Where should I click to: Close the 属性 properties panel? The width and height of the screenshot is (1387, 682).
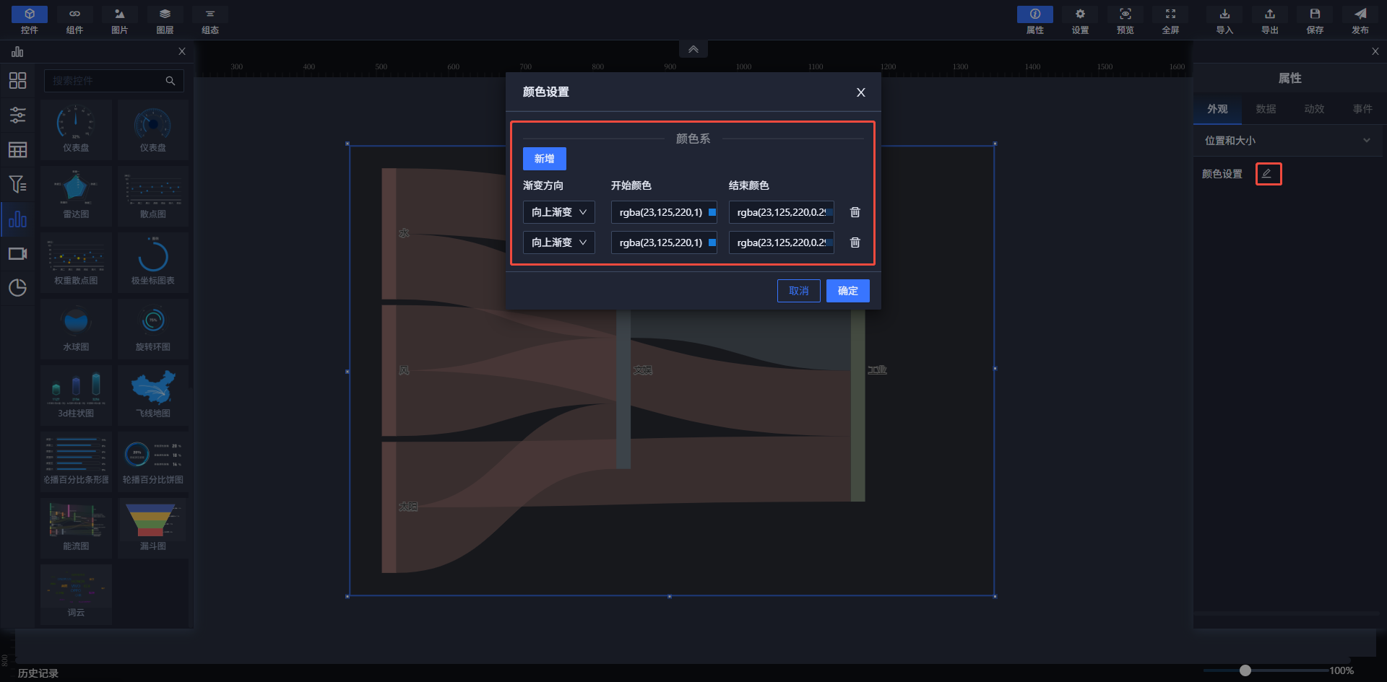[x=1375, y=51]
